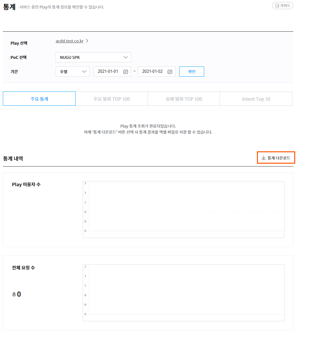The height and width of the screenshot is (359, 311).
Task: Click the 통계 내역 section heading
Action: click(13, 158)
